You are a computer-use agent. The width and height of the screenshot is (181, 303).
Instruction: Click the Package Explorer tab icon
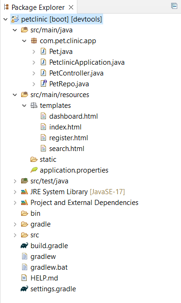7,7
